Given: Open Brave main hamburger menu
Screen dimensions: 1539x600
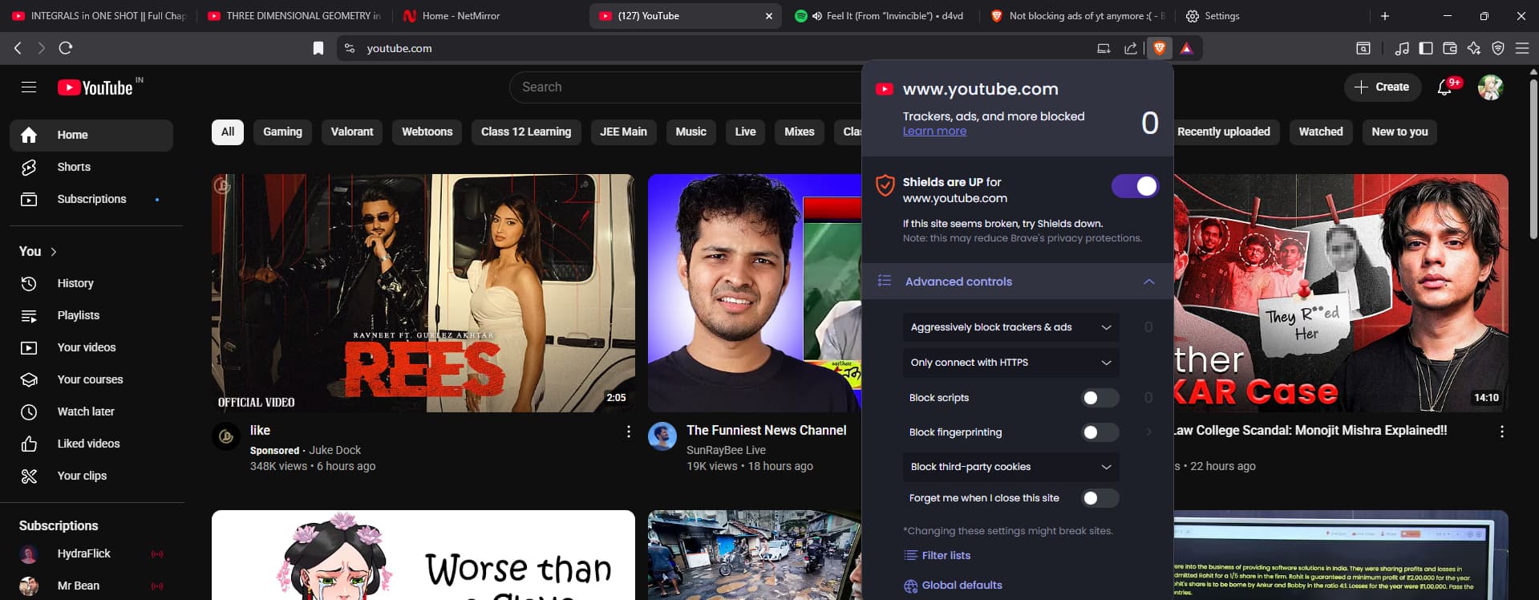Looking at the screenshot, I should [1522, 48].
